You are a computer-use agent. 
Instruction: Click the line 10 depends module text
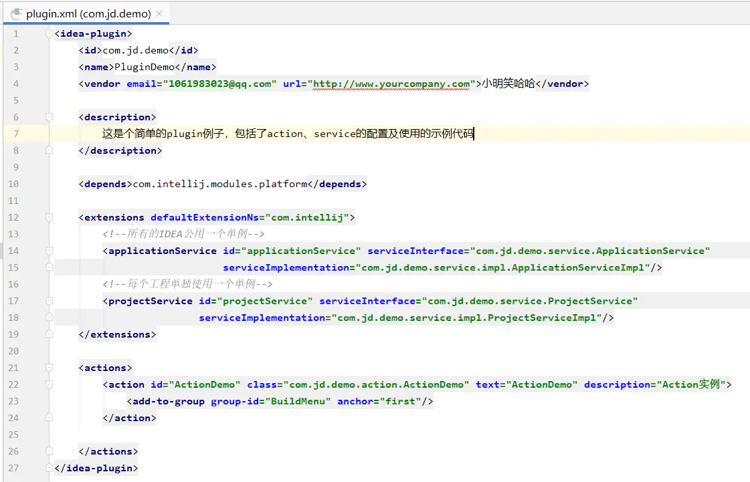(219, 184)
